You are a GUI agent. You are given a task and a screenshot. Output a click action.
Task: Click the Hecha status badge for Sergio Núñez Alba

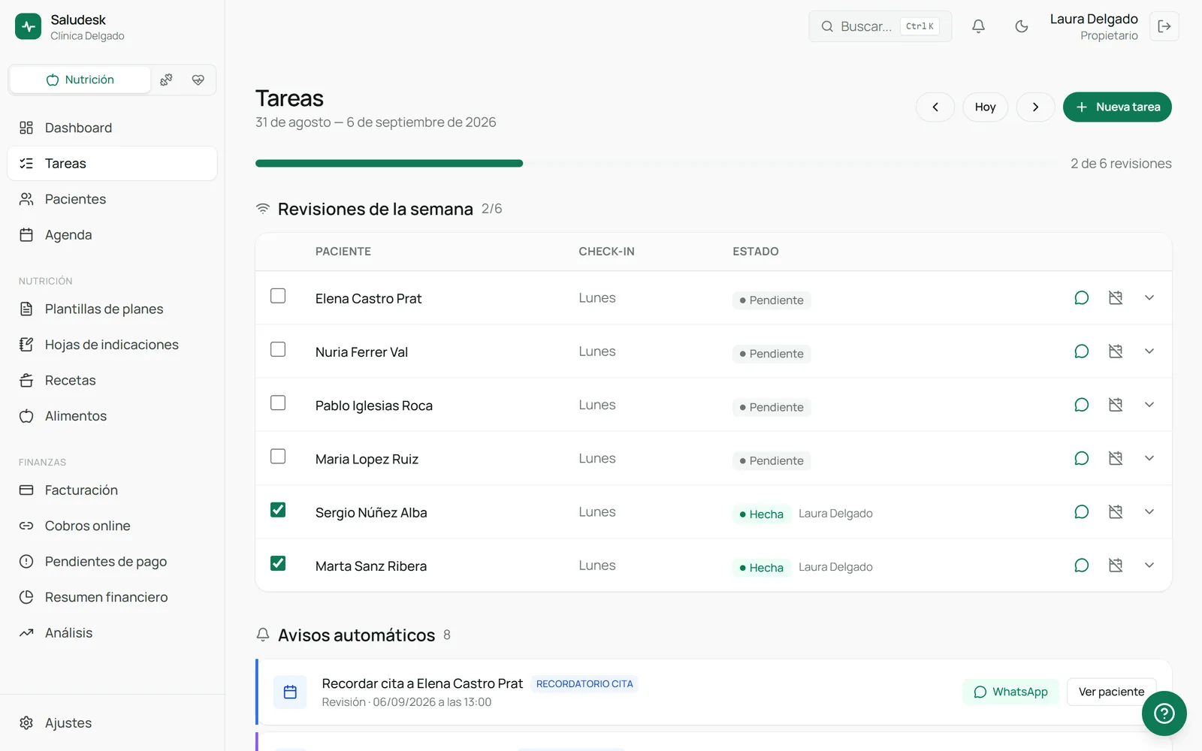[762, 514]
